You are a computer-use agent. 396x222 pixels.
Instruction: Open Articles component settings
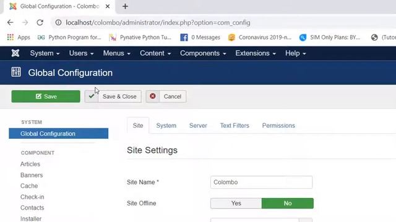(x=30, y=164)
